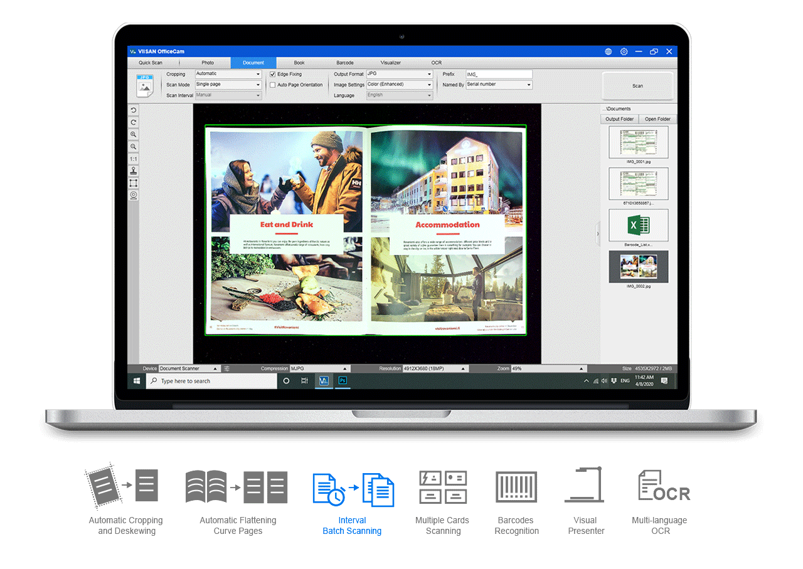Switch to the Quick Scan tab

tap(151, 63)
